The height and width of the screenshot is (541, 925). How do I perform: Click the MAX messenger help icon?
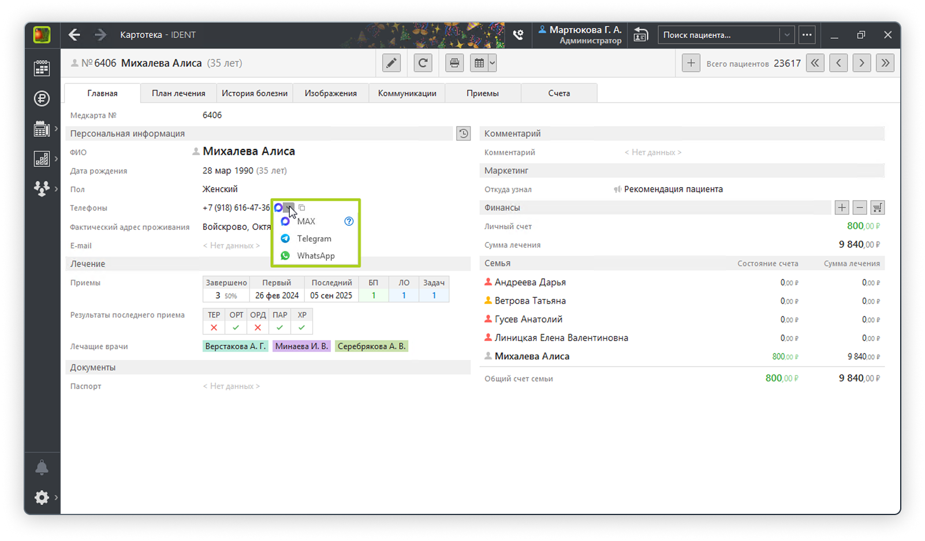click(x=349, y=221)
